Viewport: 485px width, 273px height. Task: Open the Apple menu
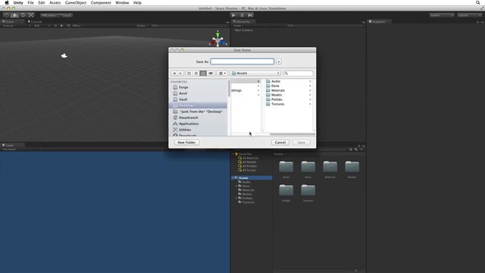pyautogui.click(x=7, y=2)
